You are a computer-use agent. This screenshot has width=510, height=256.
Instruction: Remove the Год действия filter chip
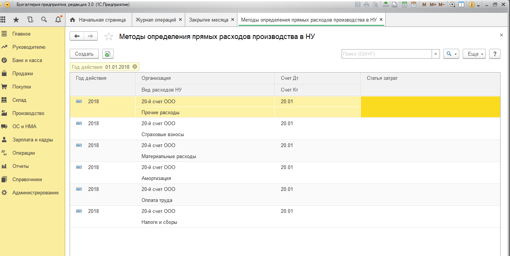coord(135,67)
